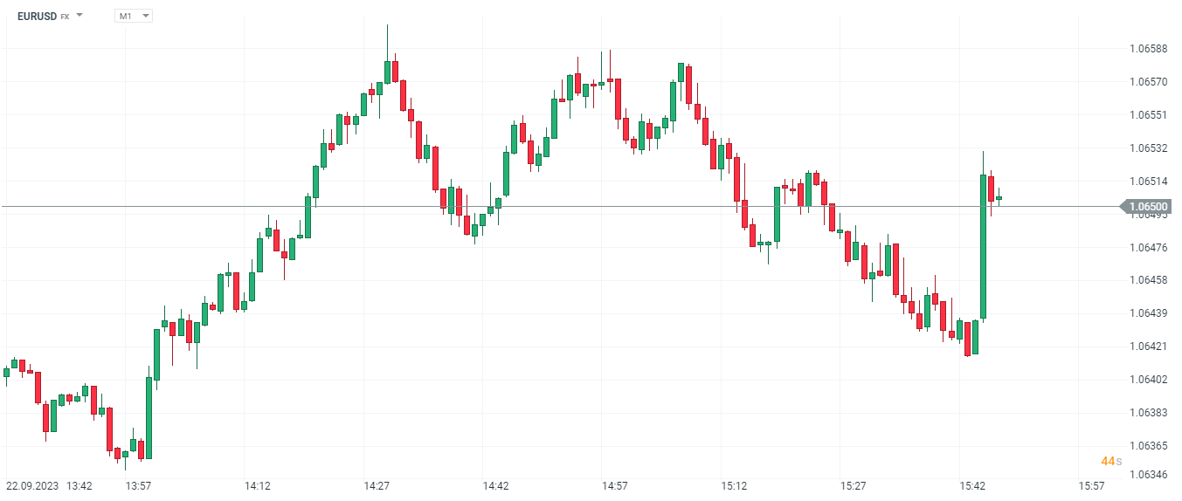The width and height of the screenshot is (1182, 501).
Task: Open the EURUSD symbol selector arrow
Action: (79, 16)
